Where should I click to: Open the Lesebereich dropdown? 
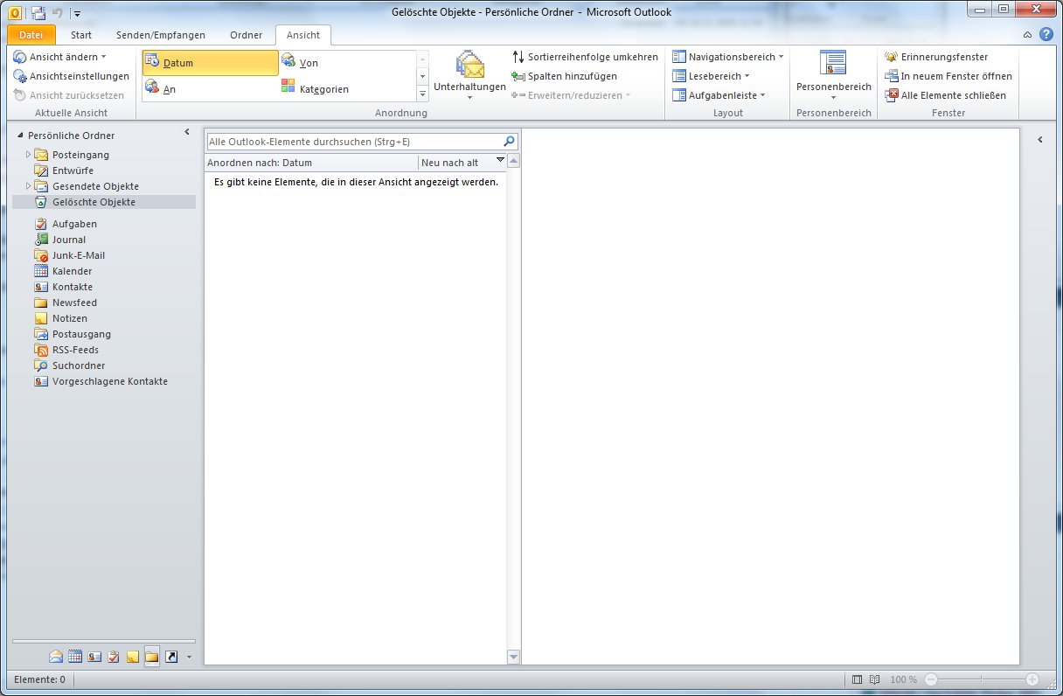[711, 76]
